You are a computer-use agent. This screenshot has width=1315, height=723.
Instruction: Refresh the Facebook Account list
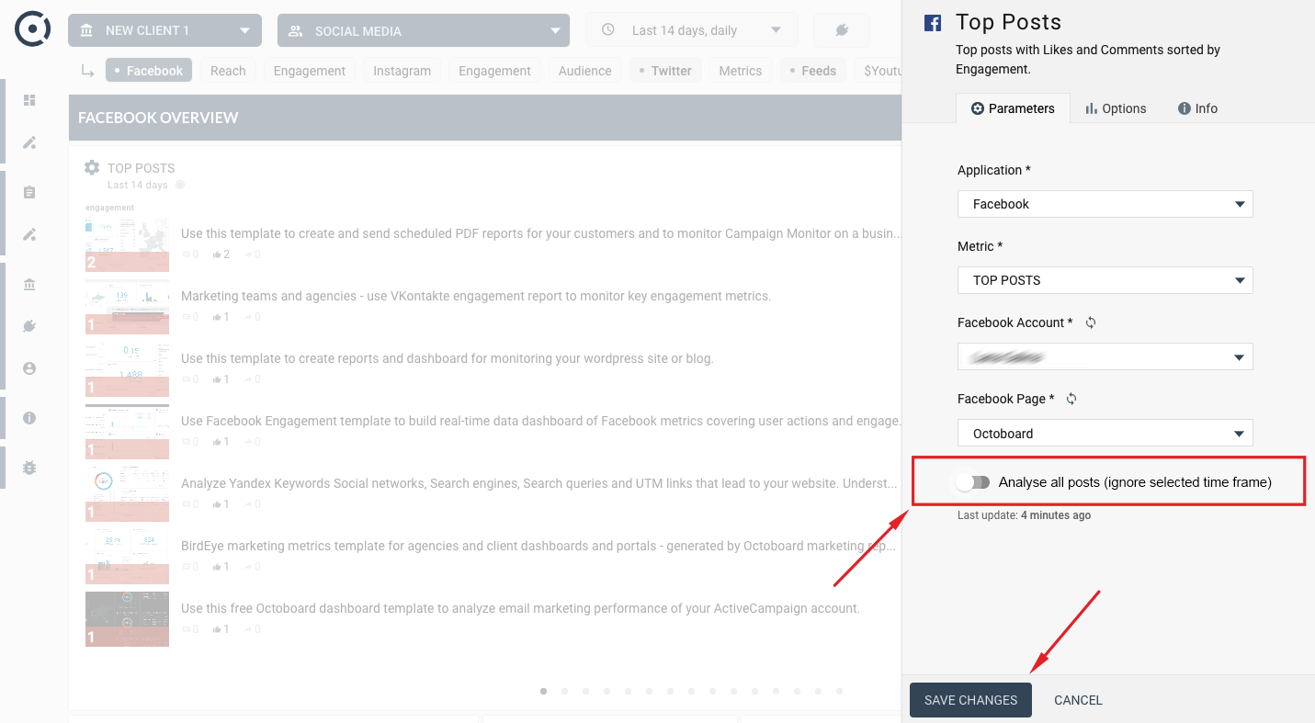pos(1091,322)
